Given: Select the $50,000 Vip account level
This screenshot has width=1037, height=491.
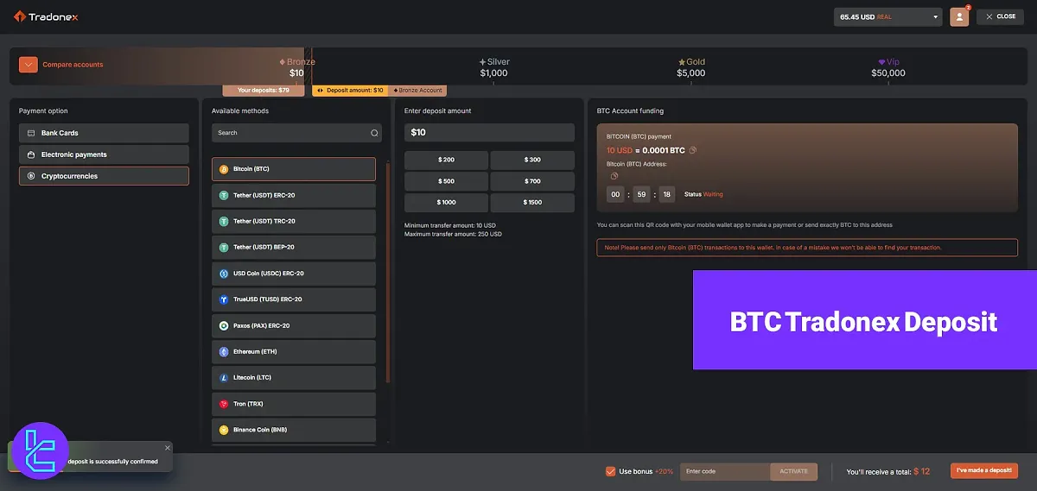Looking at the screenshot, I should [x=888, y=67].
